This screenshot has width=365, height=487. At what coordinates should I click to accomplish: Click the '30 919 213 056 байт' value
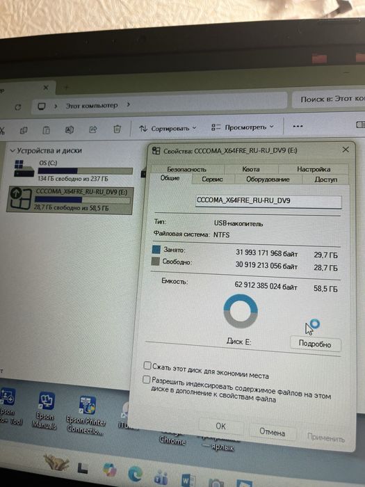click(266, 265)
